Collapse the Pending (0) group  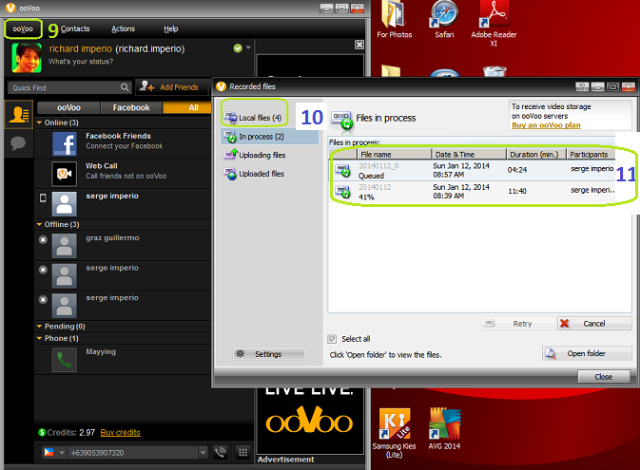tap(40, 326)
